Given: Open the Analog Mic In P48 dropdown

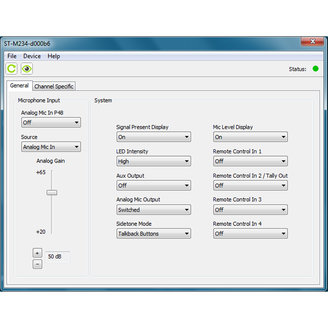Looking at the screenshot, I should click(51, 123).
